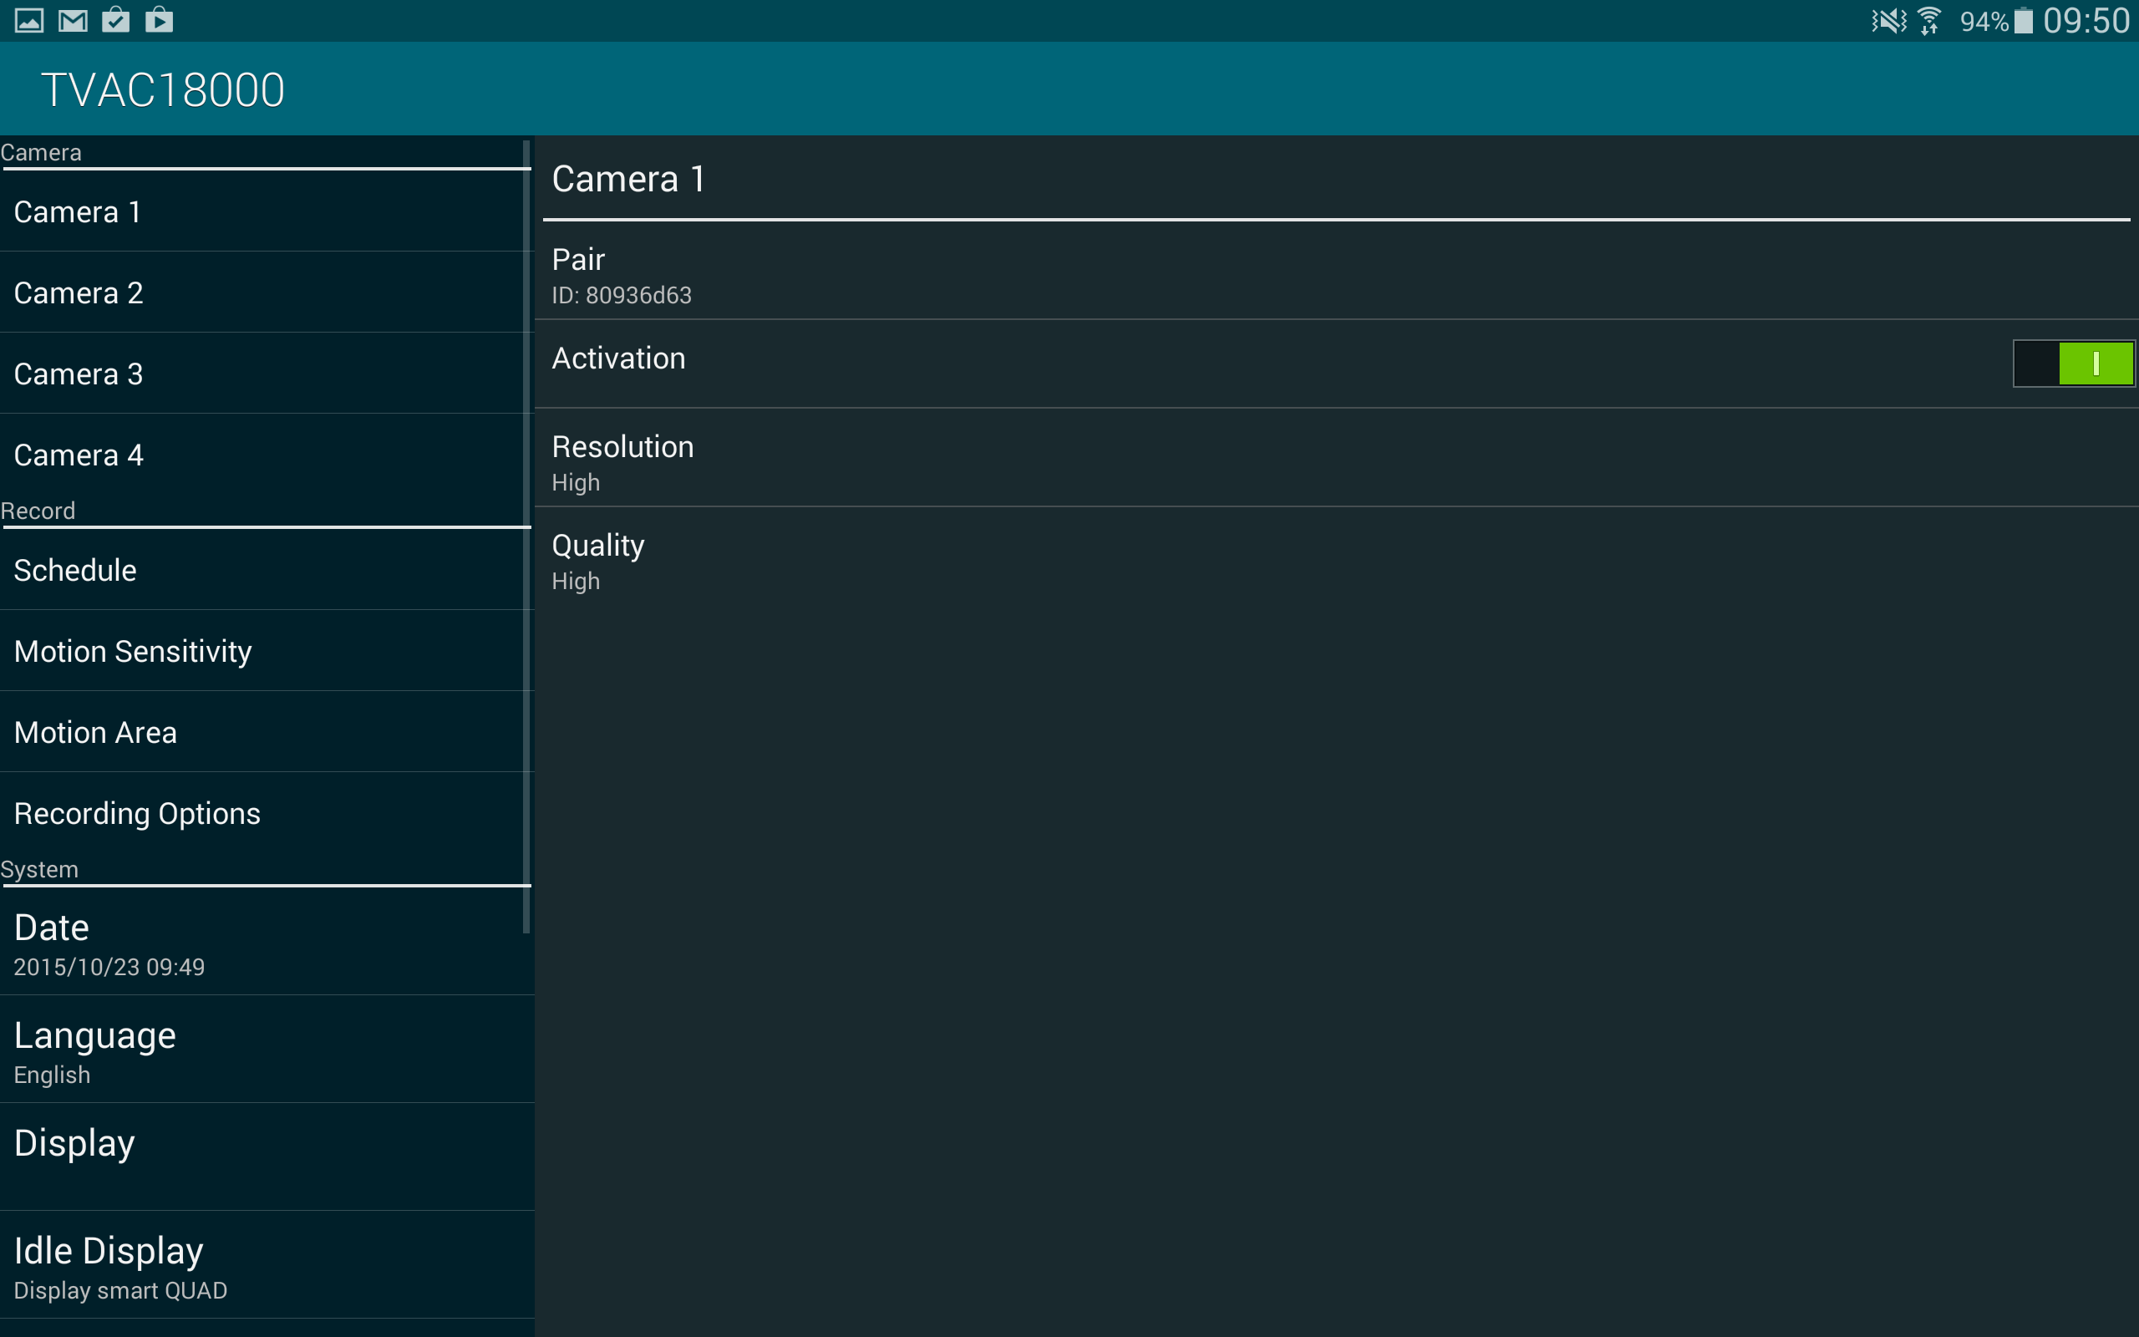The width and height of the screenshot is (2139, 1337).
Task: Turn off the Camera 1 Activation switch
Action: pos(2074,363)
